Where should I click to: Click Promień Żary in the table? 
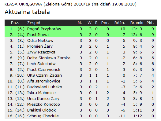pyautogui.click(x=40, y=46)
